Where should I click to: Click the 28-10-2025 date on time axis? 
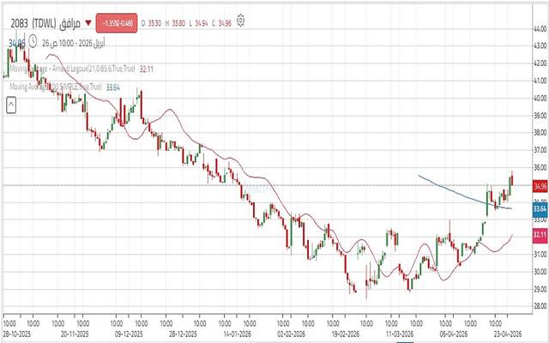(x=17, y=334)
